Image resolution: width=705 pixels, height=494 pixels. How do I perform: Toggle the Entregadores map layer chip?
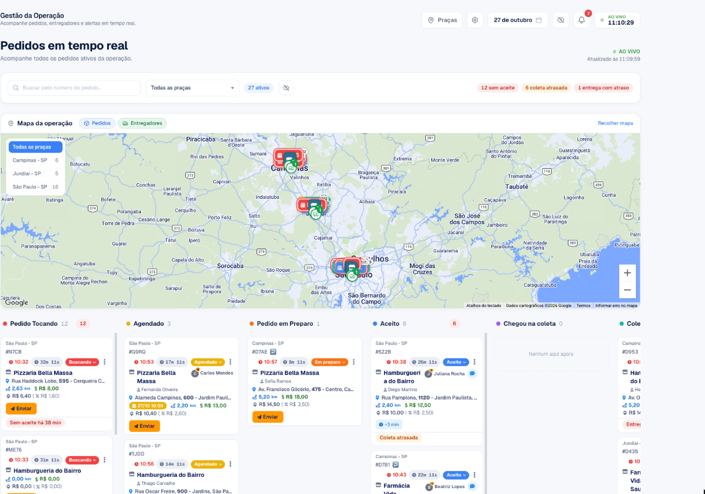[142, 123]
